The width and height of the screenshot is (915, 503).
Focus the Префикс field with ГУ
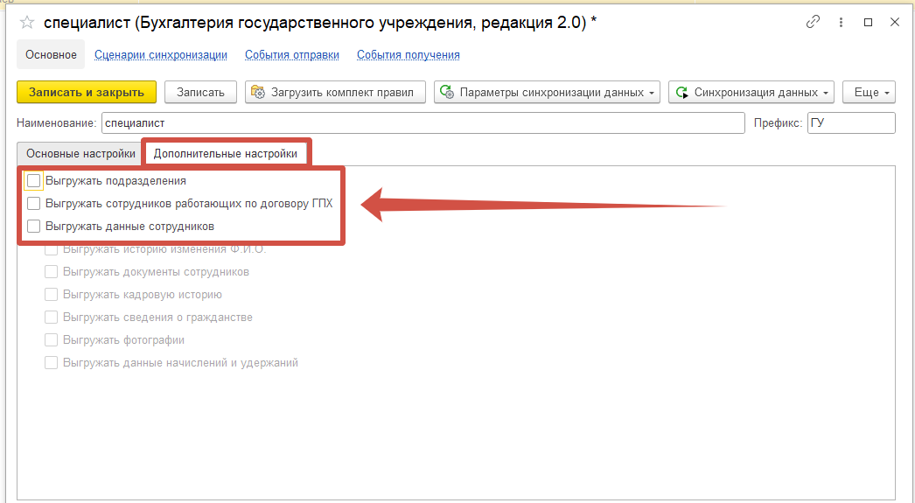click(851, 123)
